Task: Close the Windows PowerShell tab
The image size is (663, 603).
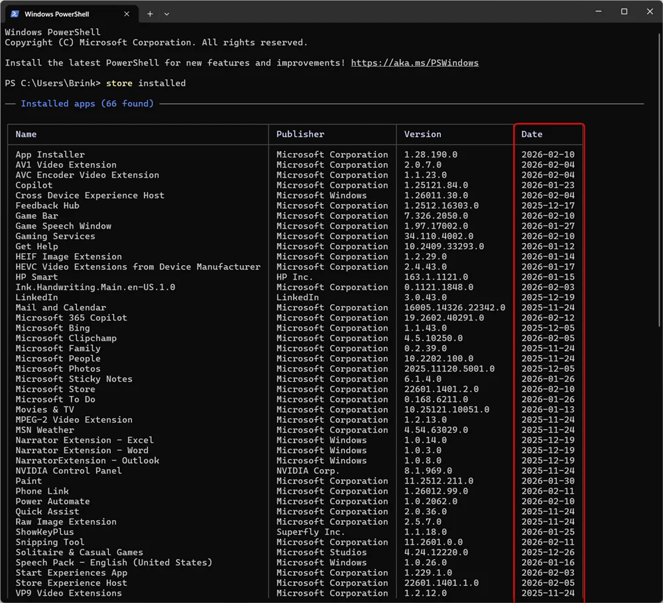Action: coord(127,14)
